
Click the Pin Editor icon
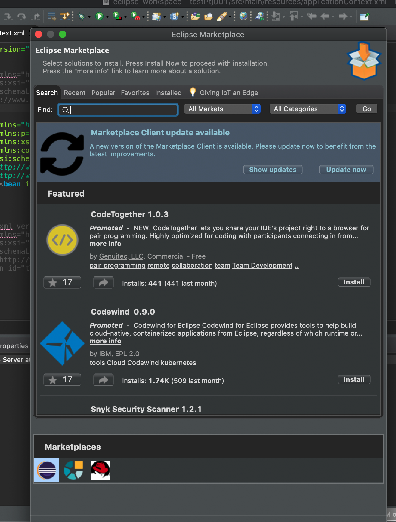[364, 16]
